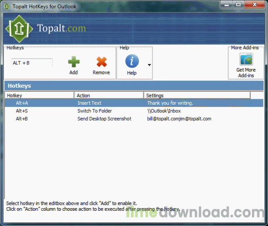Select the Alt+B hotkey row
Image resolution: width=268 pixels, height=226 pixels.
[134, 119]
